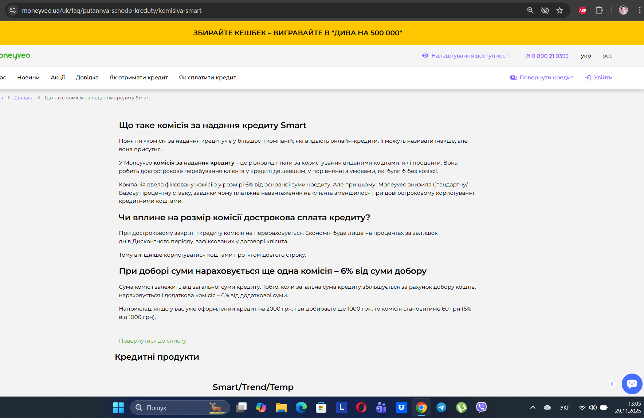Click heading Що таке комісія за надання кредиту Smart
644x418 pixels.
tap(212, 125)
